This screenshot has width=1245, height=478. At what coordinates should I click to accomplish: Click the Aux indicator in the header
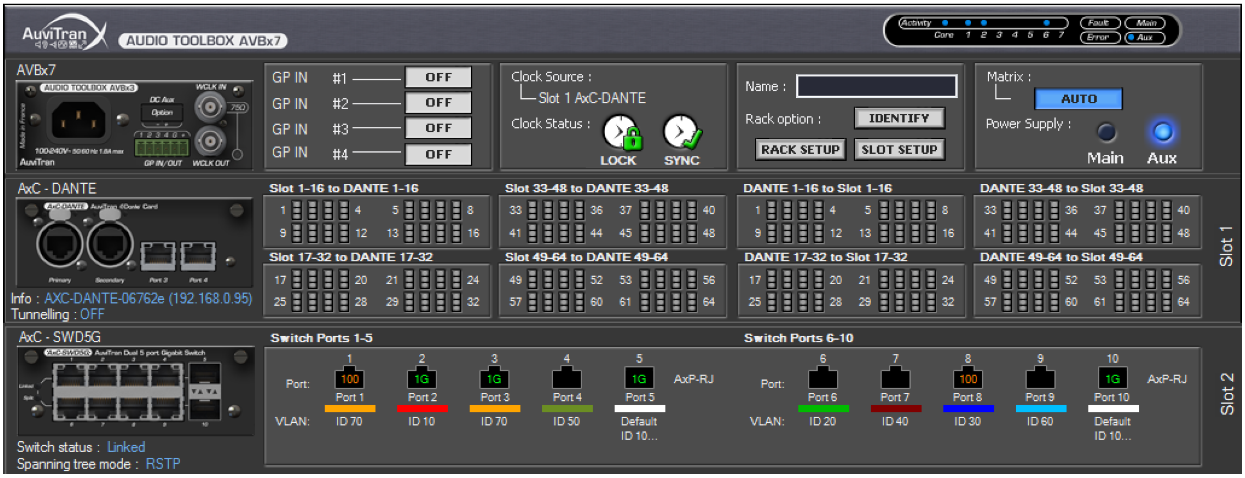tap(1145, 37)
